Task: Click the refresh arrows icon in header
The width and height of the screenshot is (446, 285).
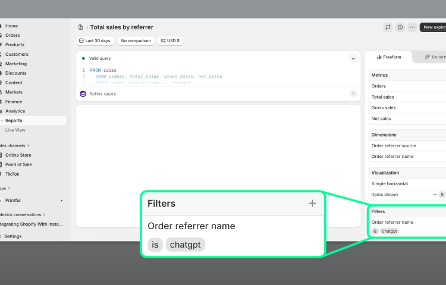Action: click(x=388, y=27)
